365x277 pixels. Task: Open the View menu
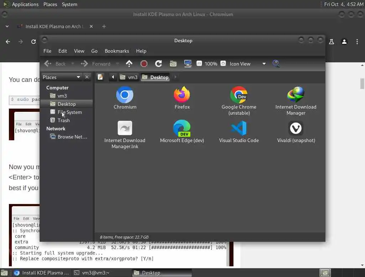(79, 51)
